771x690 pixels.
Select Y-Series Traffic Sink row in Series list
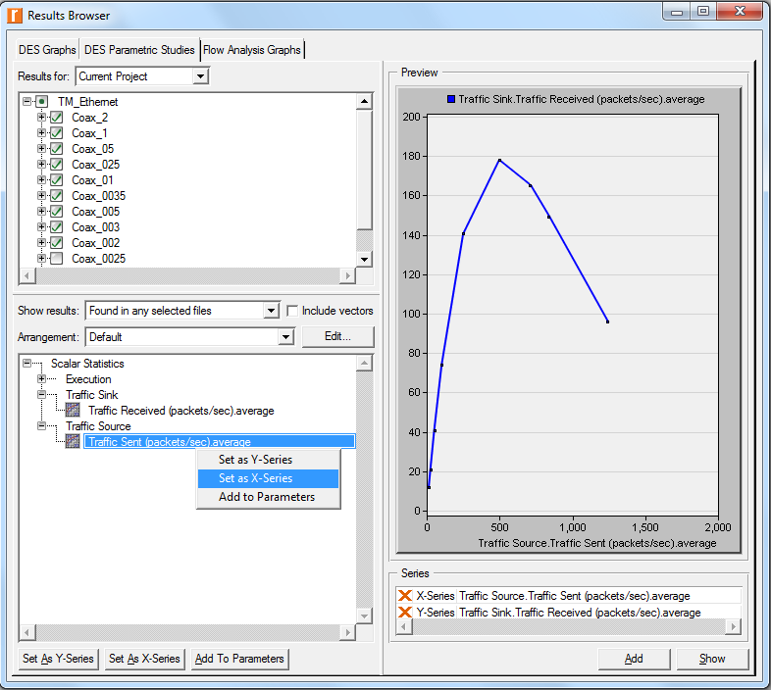[568, 613]
